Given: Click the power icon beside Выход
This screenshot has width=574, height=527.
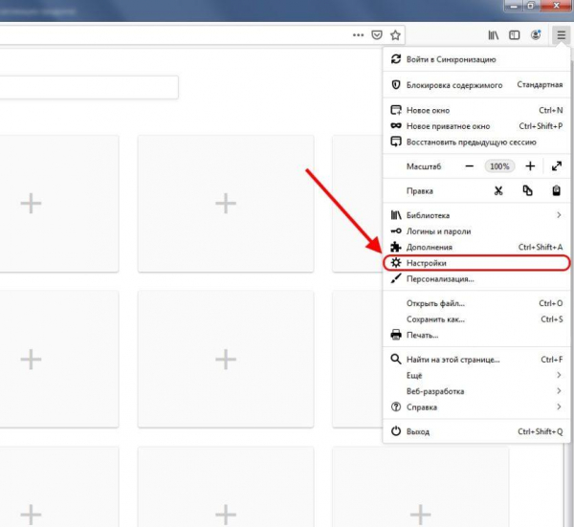Looking at the screenshot, I should coord(396,431).
